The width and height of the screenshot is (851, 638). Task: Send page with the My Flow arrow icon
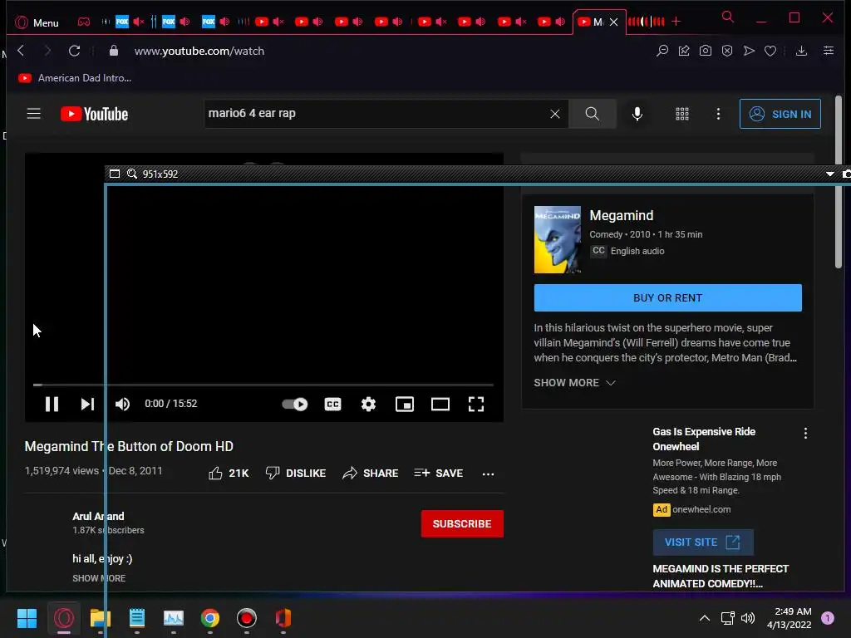(749, 51)
